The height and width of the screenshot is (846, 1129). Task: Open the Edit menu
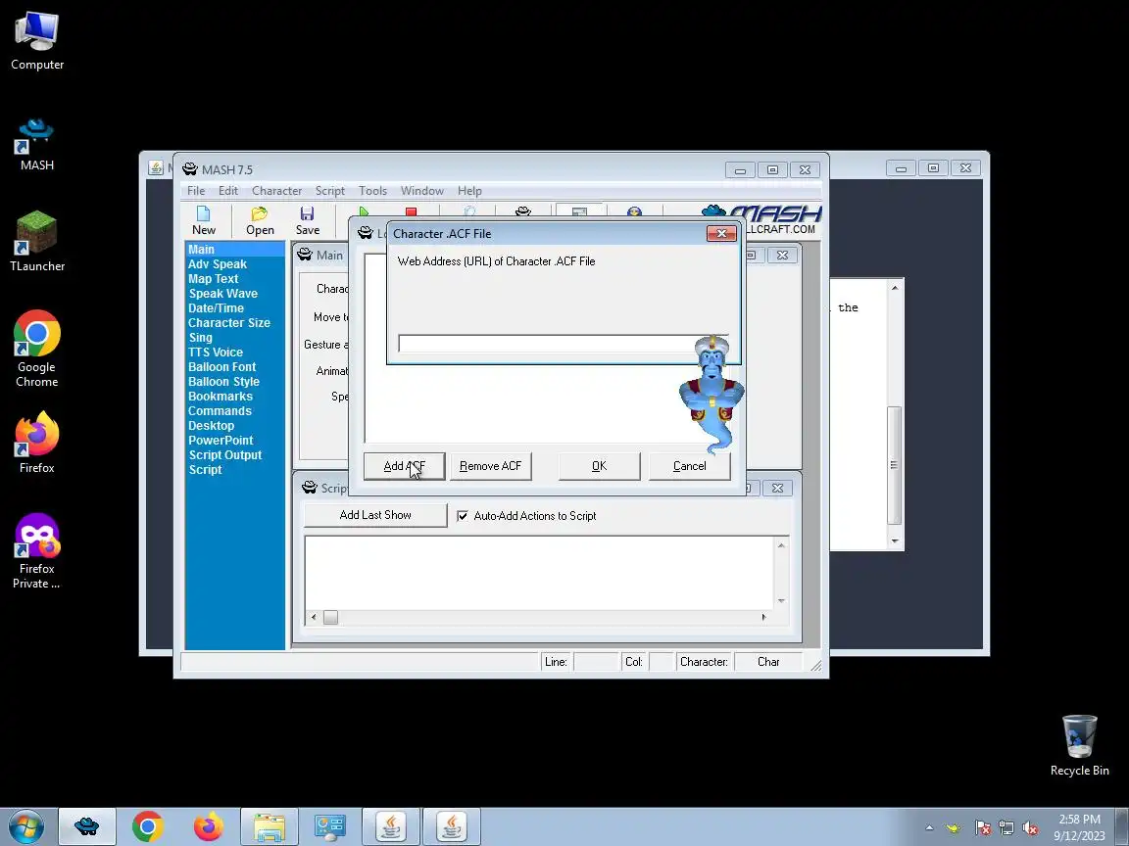pyautogui.click(x=228, y=191)
